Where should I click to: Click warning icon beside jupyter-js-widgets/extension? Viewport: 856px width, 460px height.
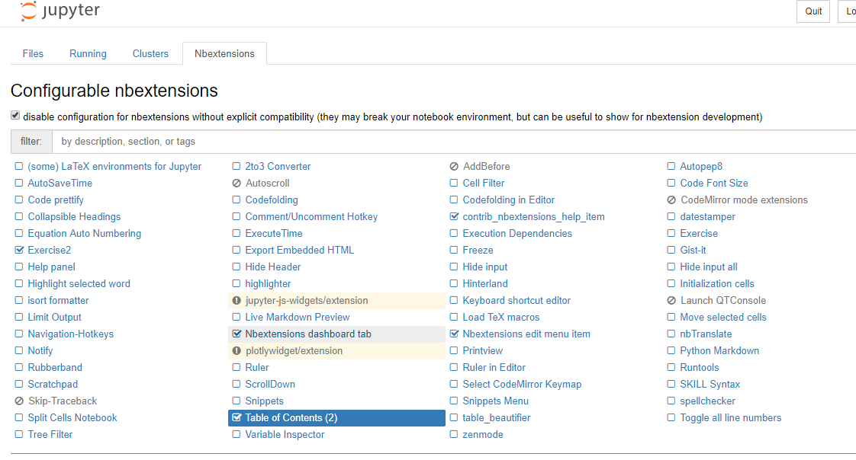coord(237,301)
